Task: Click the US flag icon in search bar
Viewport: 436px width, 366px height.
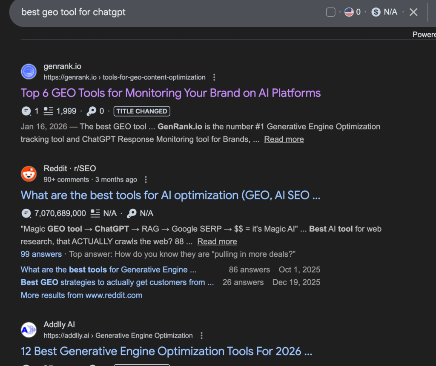Action: click(x=349, y=12)
